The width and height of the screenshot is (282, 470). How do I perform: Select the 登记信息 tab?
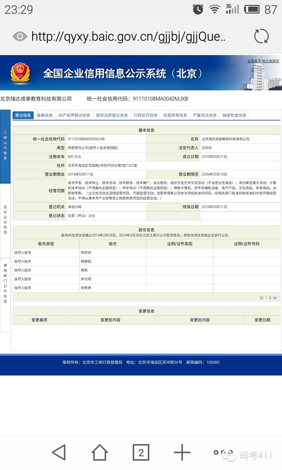(23, 115)
